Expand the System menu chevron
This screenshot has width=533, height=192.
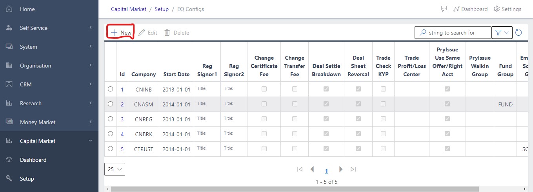pyautogui.click(x=91, y=47)
